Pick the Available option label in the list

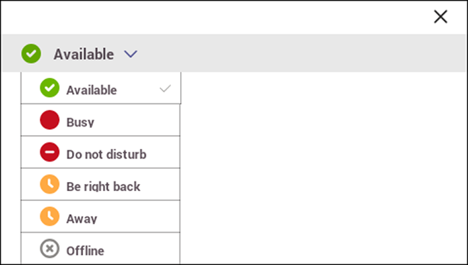point(92,90)
